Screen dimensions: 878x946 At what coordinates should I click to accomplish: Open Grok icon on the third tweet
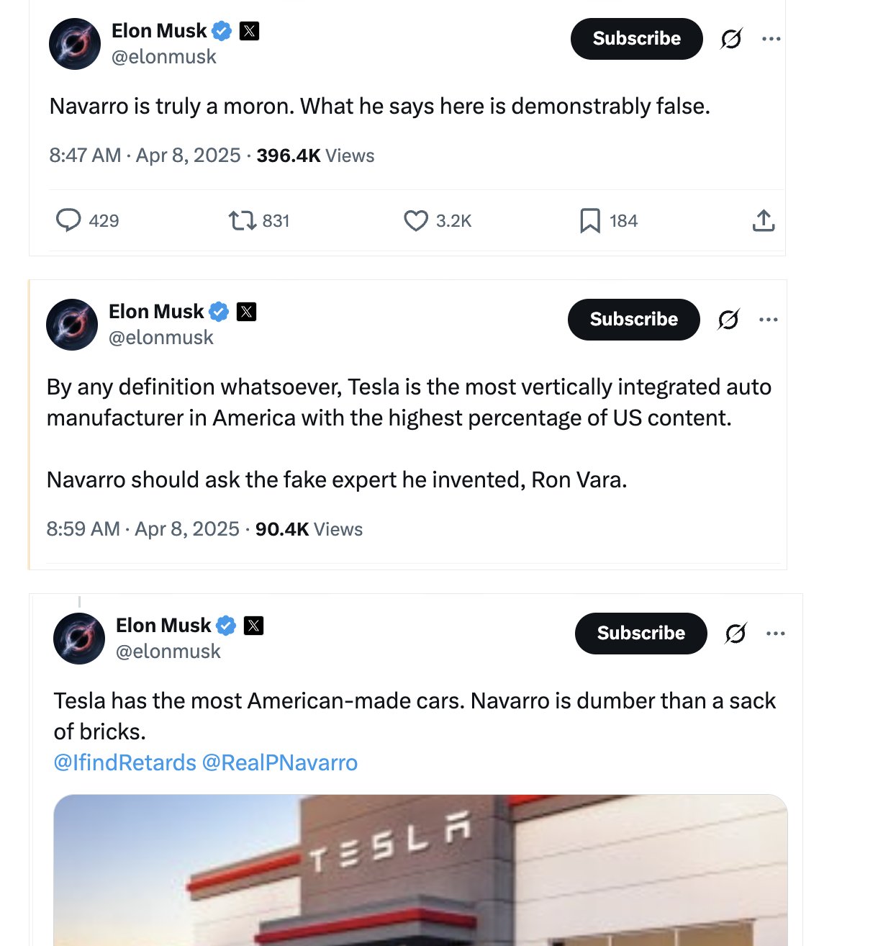tap(736, 634)
